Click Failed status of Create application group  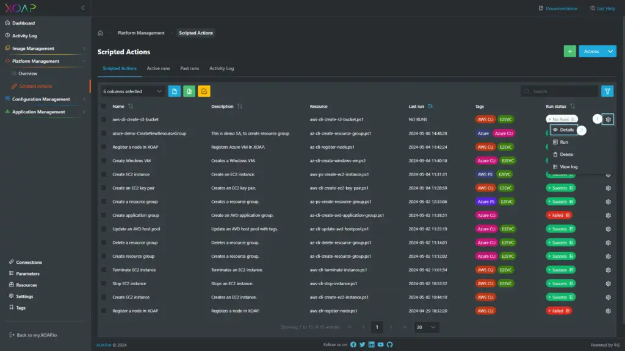(x=559, y=215)
